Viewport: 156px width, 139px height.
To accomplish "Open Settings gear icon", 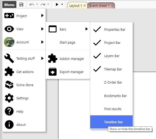I will [9, 98].
